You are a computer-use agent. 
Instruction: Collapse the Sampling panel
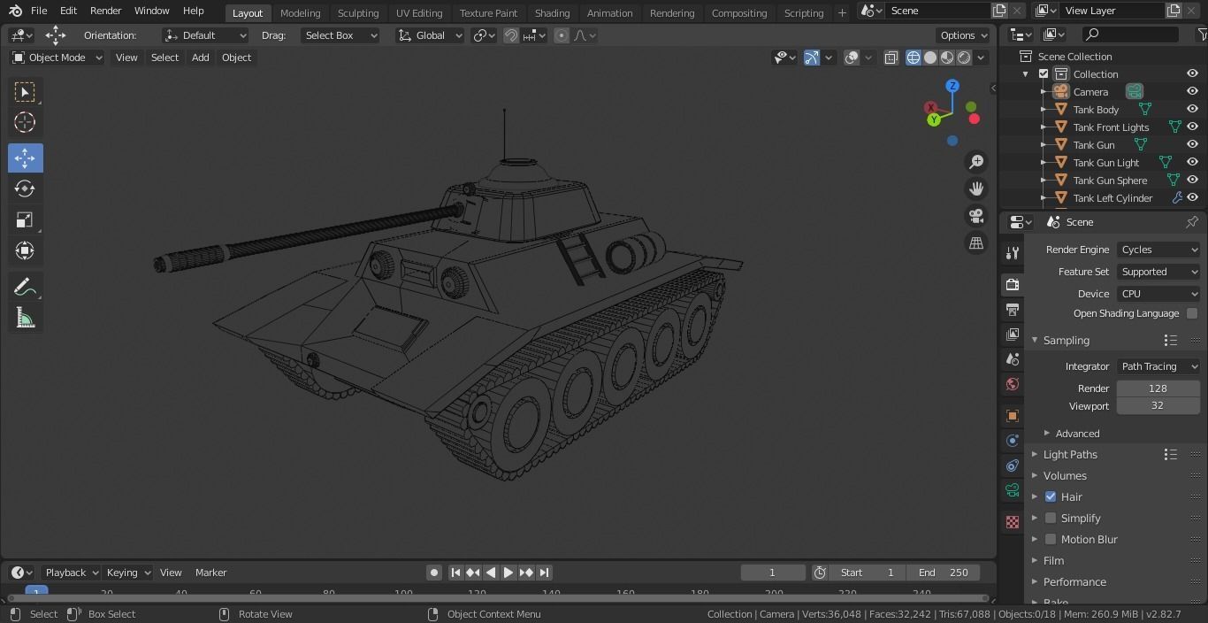(1067, 341)
